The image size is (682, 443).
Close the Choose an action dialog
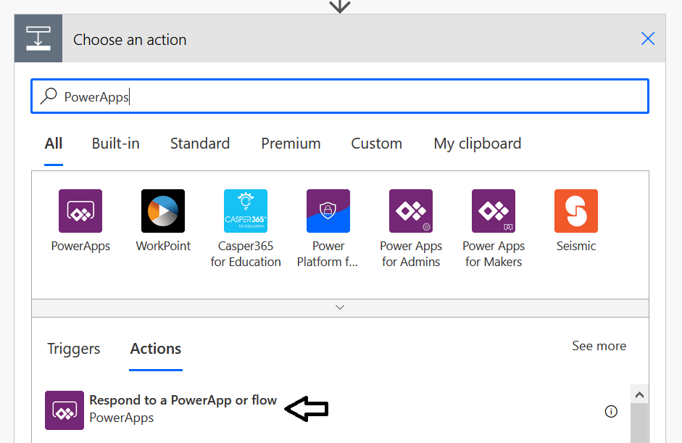coord(647,38)
